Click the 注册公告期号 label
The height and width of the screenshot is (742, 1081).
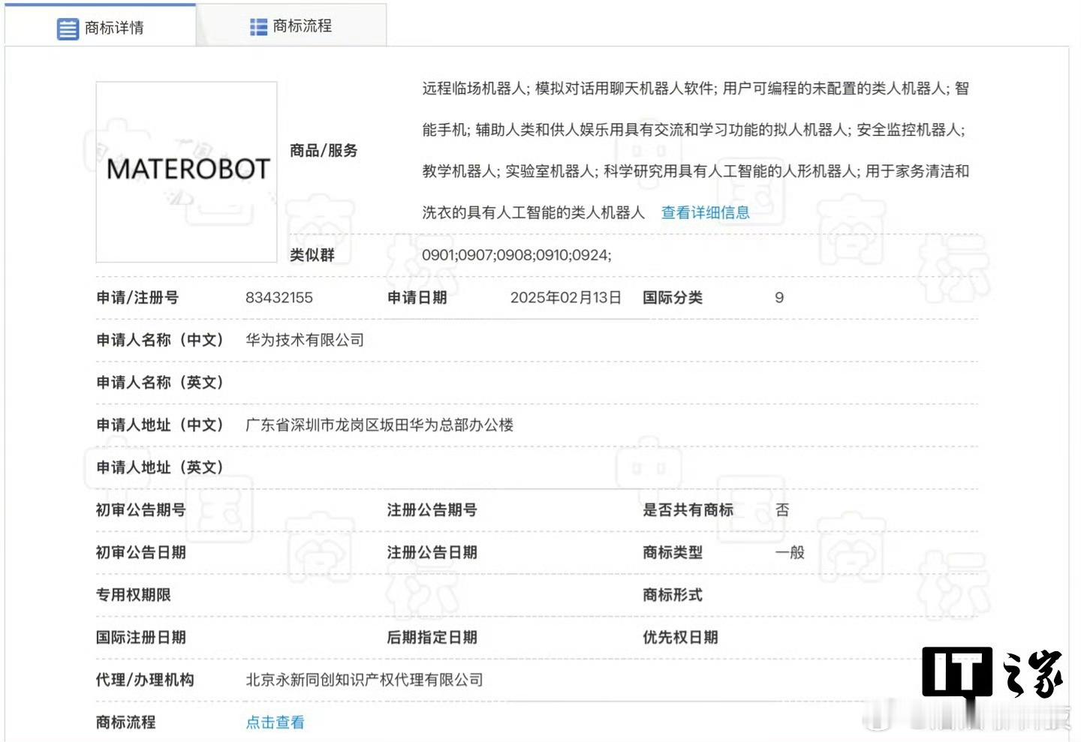click(x=432, y=509)
